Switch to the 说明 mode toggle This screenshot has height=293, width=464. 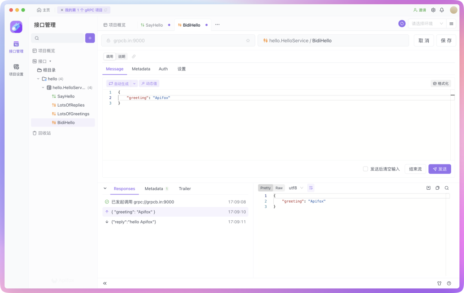point(122,56)
